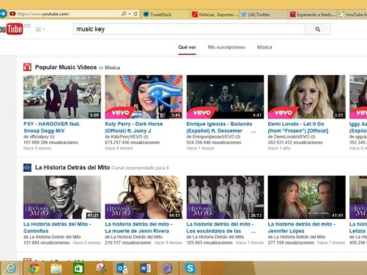367x275 pixels.
Task: Open the Jenni Rivera video thumbnail
Action: click(x=143, y=197)
